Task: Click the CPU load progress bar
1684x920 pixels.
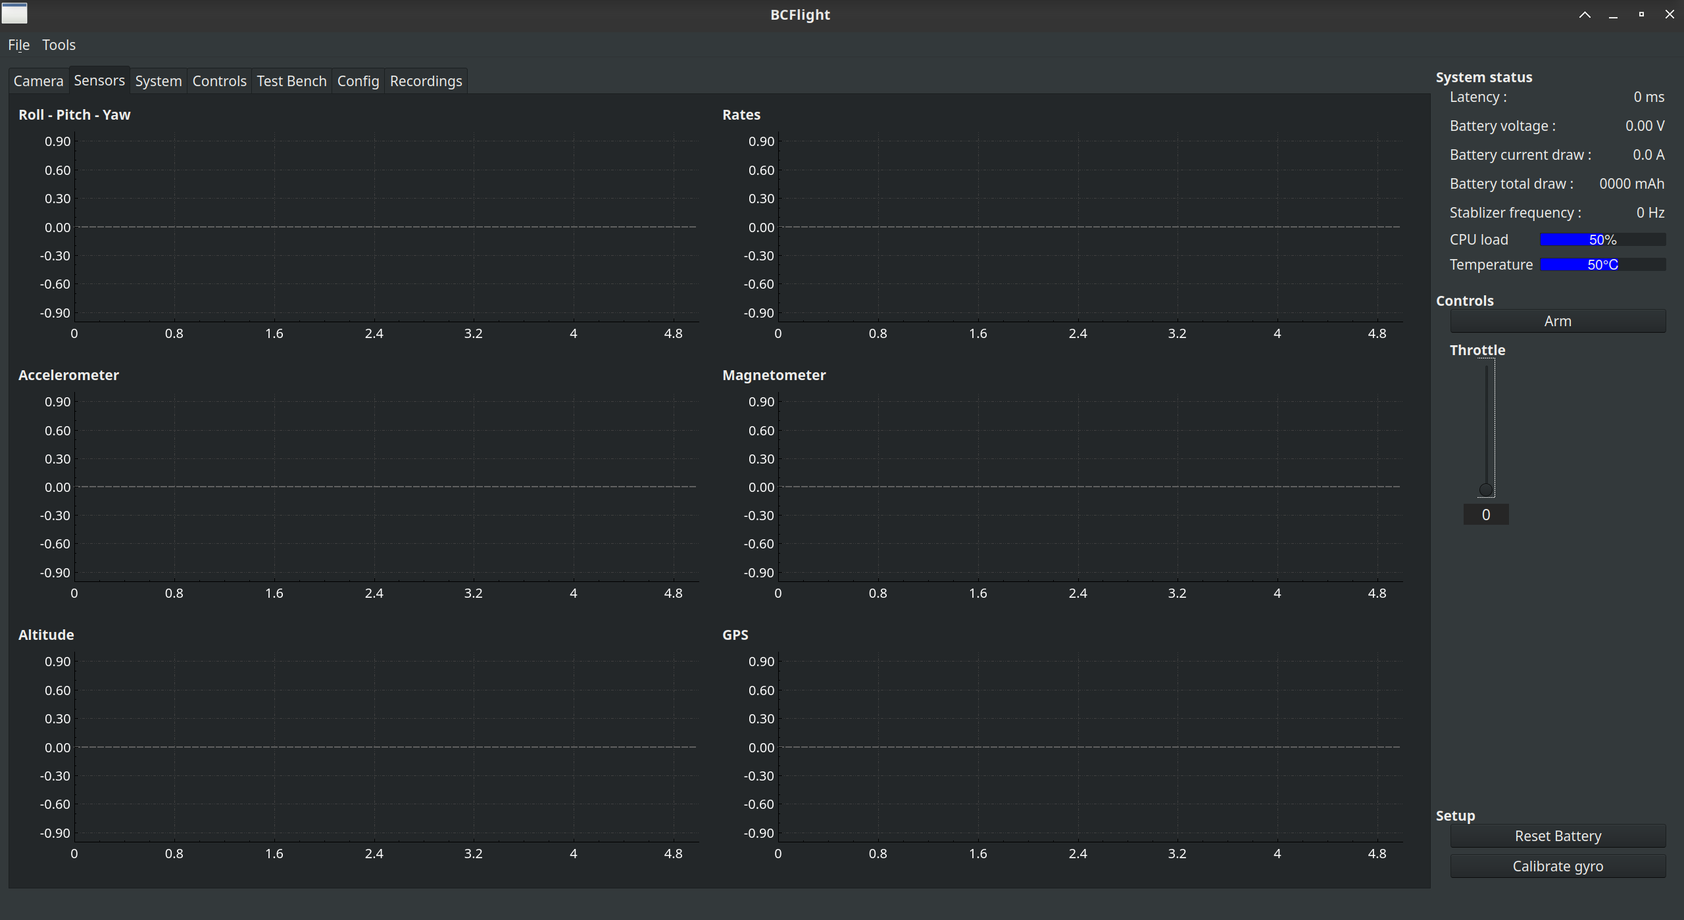Action: coord(1602,240)
